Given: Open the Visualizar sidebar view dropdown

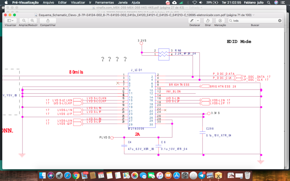Looking at the screenshot, I should pyautogui.click(x=10, y=21).
